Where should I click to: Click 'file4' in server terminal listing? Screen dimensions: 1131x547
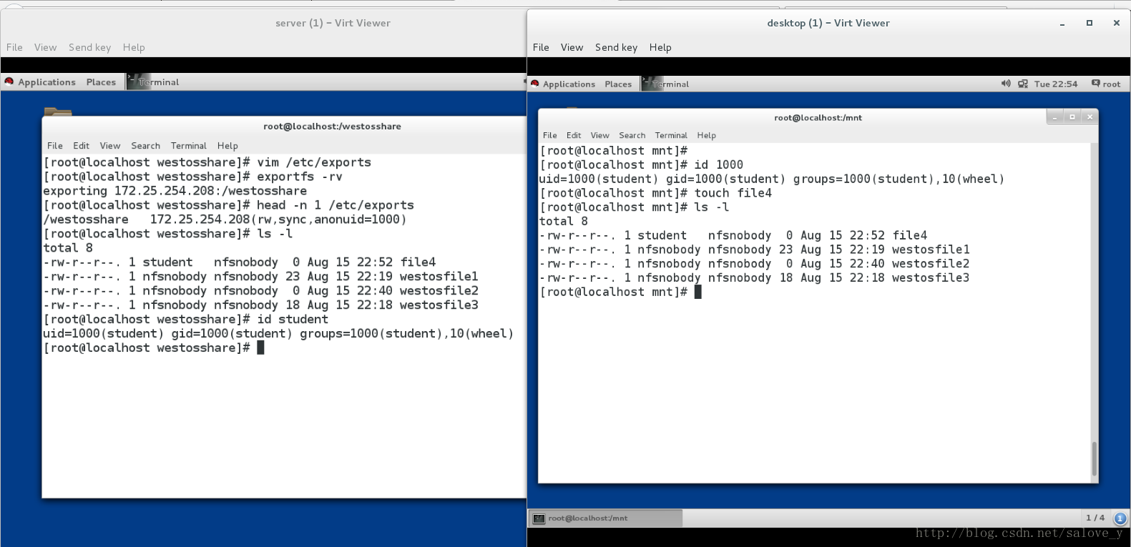pyautogui.click(x=418, y=262)
